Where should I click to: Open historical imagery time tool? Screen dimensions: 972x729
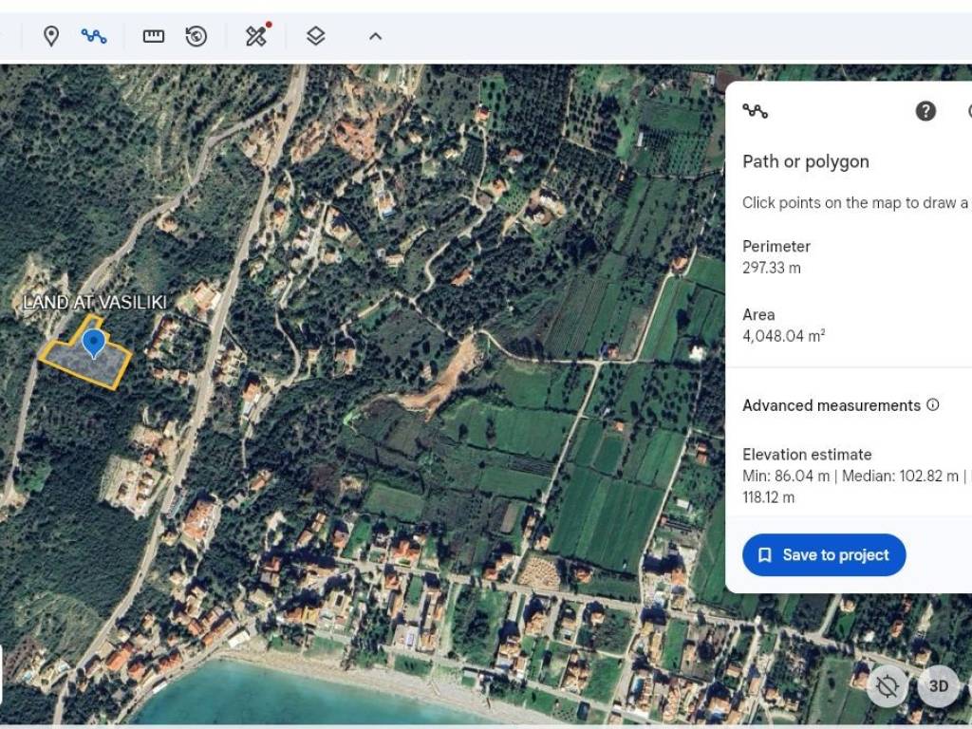point(196,36)
